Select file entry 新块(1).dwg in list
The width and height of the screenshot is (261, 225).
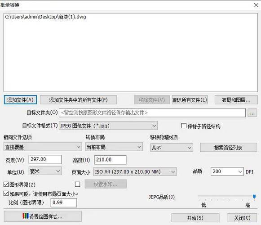(46, 17)
